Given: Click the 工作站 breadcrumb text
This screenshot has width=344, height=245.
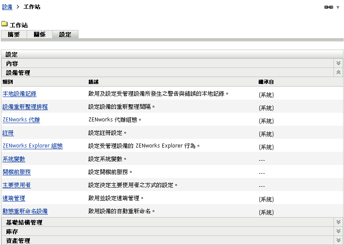Looking at the screenshot, I should [x=32, y=7].
